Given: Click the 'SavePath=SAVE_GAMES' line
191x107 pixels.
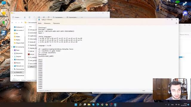Looking at the screenshot, I should [x=46, y=56].
